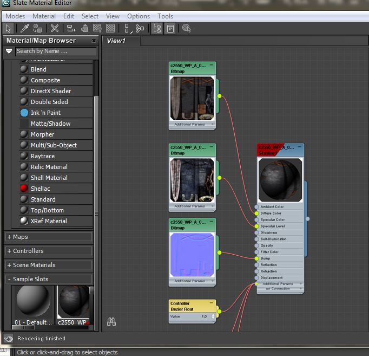The image size is (369, 356).
Task: Click the Specular Level input socket
Action: [x=257, y=226]
